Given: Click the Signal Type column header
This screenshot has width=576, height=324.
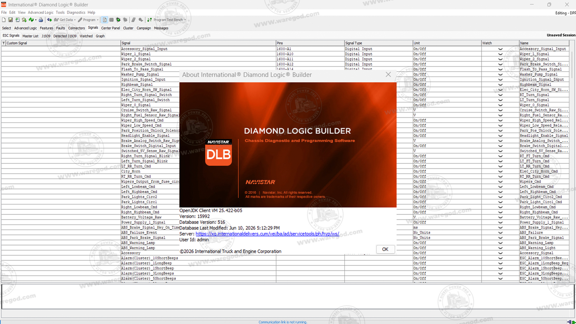Looking at the screenshot, I should click(379, 43).
